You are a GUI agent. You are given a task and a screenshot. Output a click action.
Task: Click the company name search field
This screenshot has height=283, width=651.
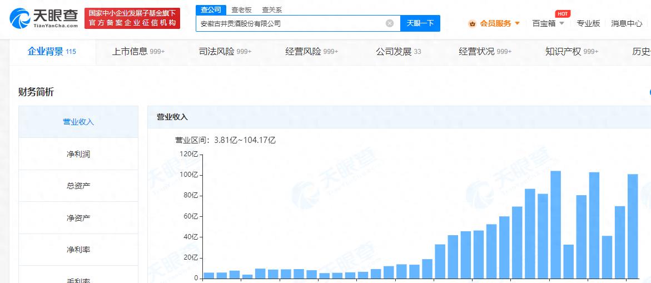point(292,23)
